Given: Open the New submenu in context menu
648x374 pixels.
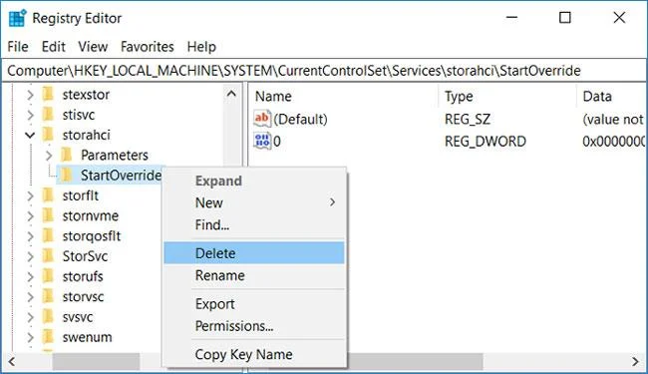Looking at the screenshot, I should click(x=254, y=202).
